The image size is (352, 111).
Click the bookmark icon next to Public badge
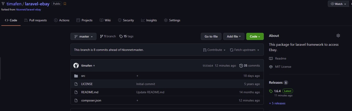[x=65, y=4]
